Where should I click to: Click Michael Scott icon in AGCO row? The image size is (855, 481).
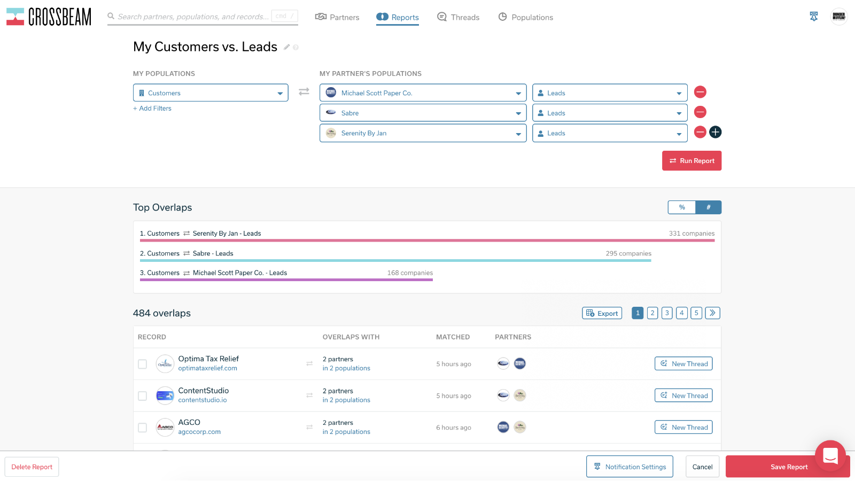point(503,427)
